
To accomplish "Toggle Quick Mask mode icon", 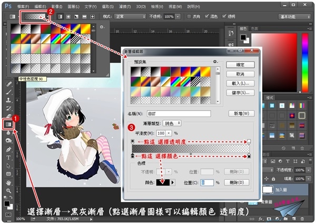I will coord(8,215).
